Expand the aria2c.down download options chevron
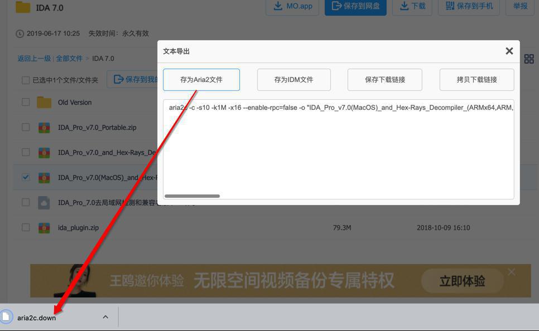Screen dimensions: 539x331 [105, 317]
